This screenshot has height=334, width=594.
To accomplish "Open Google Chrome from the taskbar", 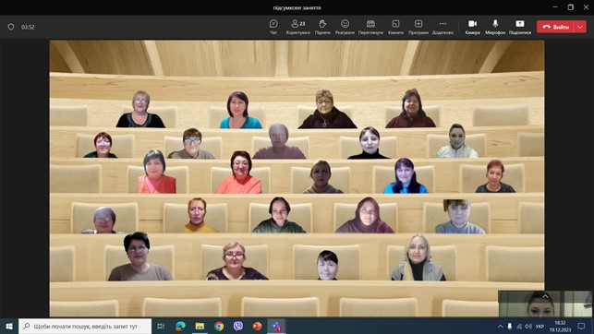I will (219, 326).
